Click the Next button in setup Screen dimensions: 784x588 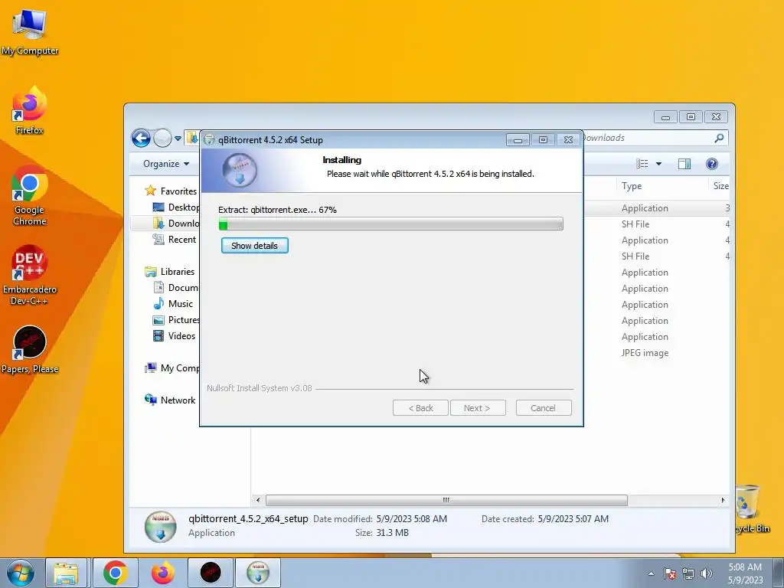coord(478,408)
